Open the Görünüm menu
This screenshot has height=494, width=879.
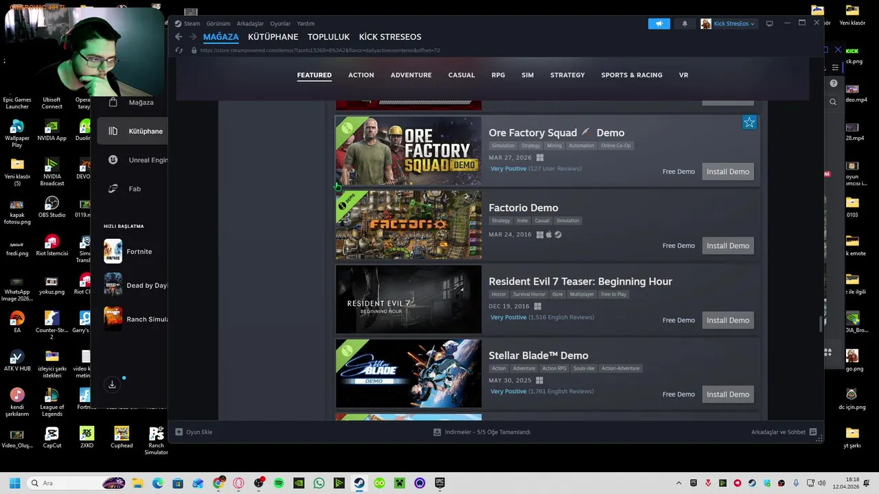click(218, 23)
